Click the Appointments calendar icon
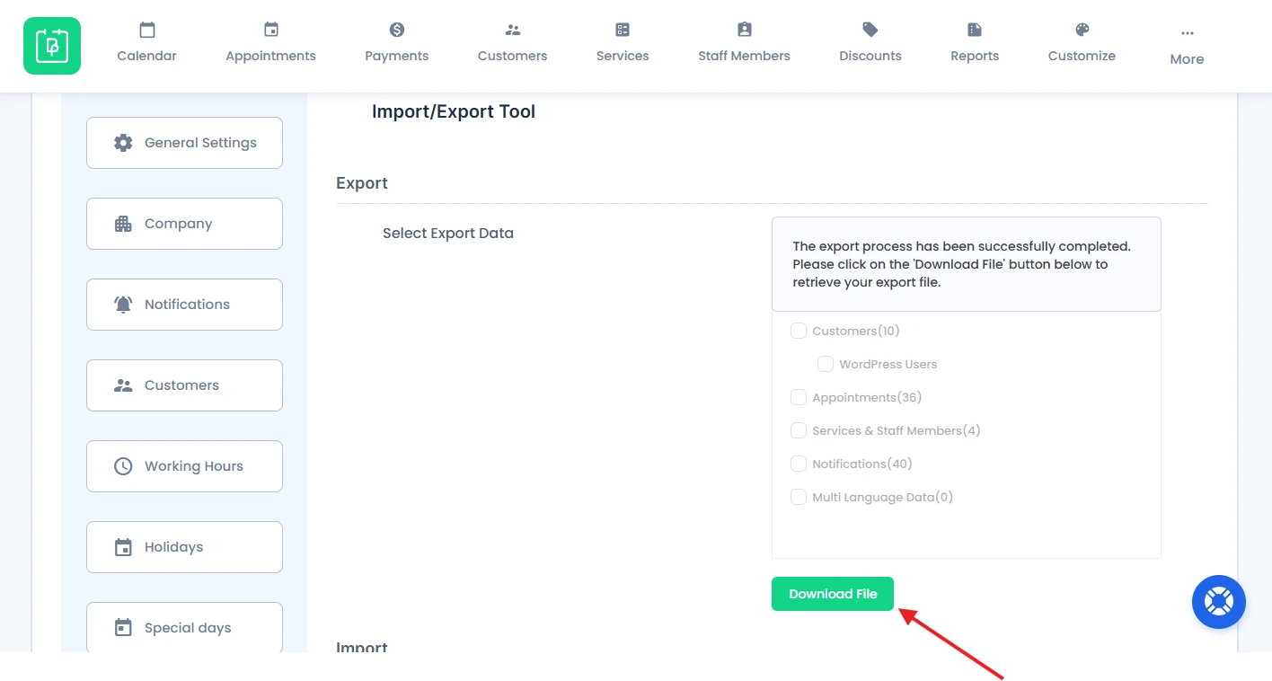The width and height of the screenshot is (1272, 681). tap(271, 30)
